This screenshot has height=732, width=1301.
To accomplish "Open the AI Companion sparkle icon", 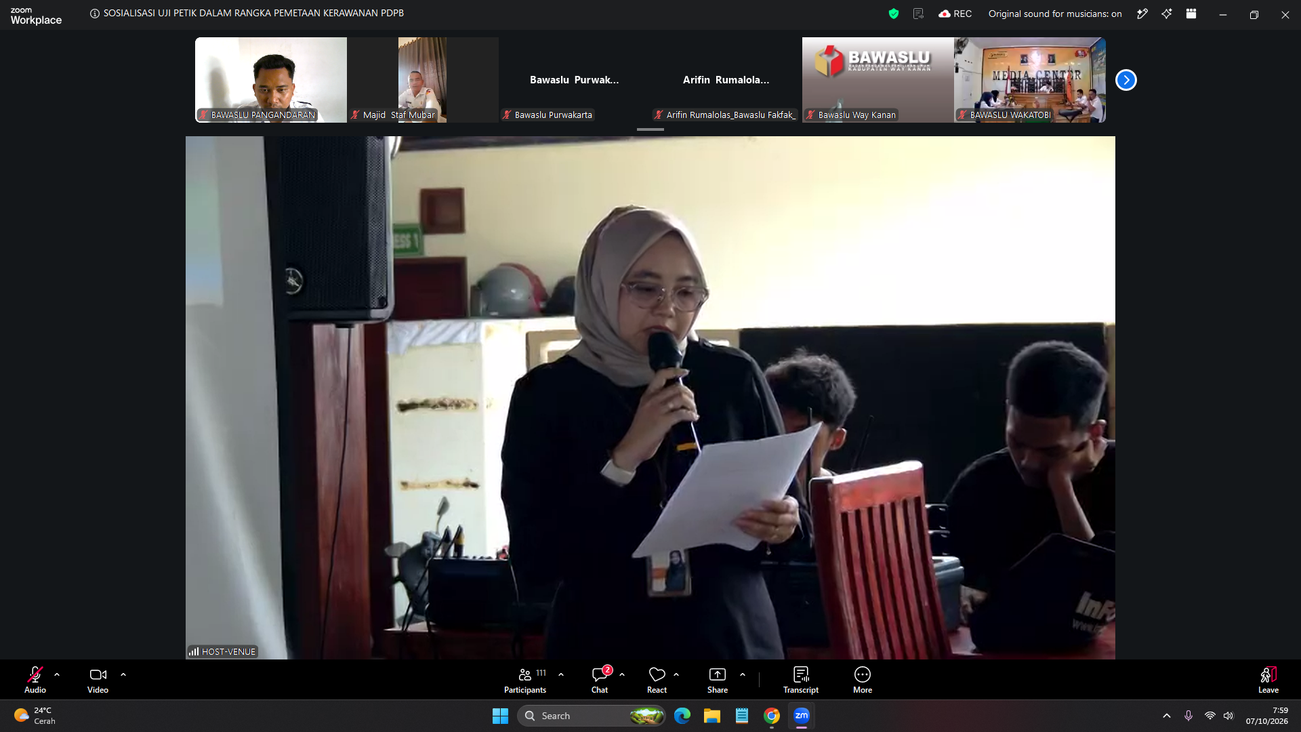I will [x=1167, y=14].
